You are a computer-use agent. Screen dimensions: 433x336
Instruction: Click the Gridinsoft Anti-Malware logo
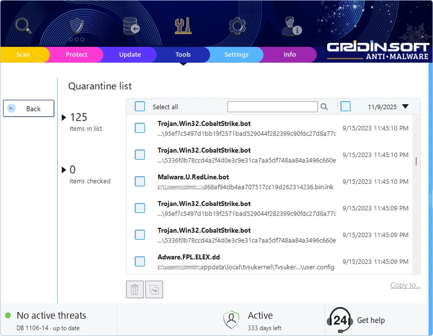click(x=377, y=51)
